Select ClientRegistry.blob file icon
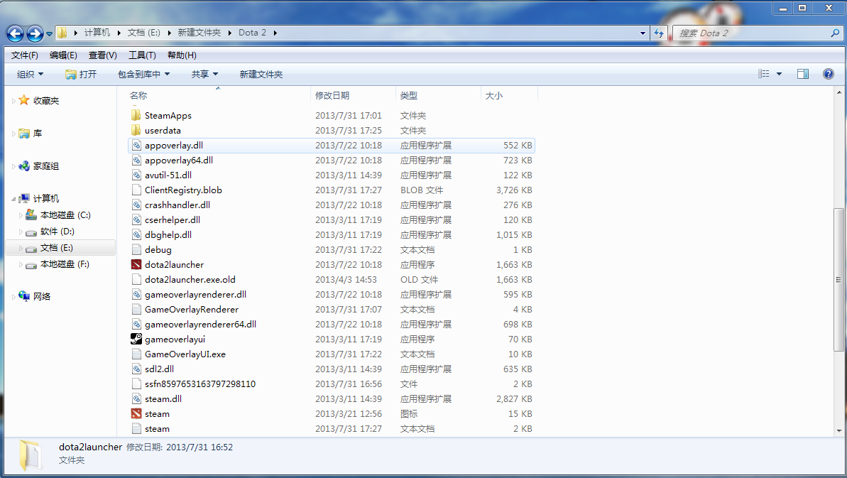Screen dimensions: 847x478 (136, 190)
